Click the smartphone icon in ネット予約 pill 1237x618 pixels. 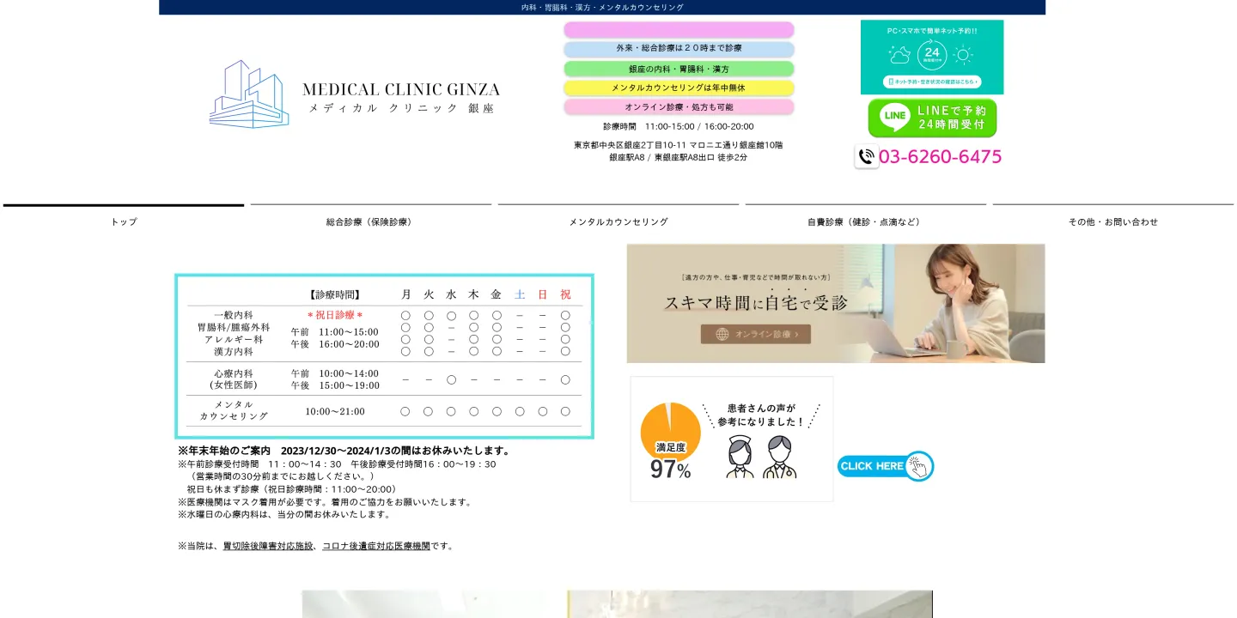[891, 82]
